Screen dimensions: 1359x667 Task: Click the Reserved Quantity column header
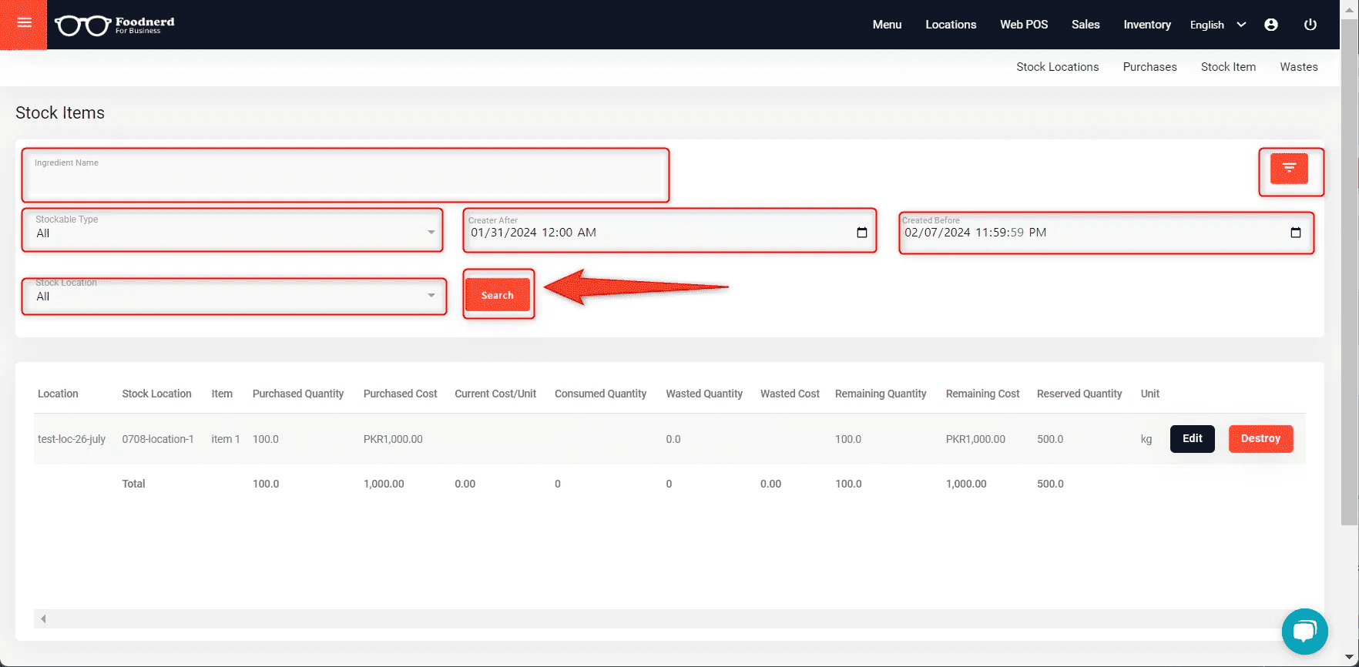coord(1079,394)
